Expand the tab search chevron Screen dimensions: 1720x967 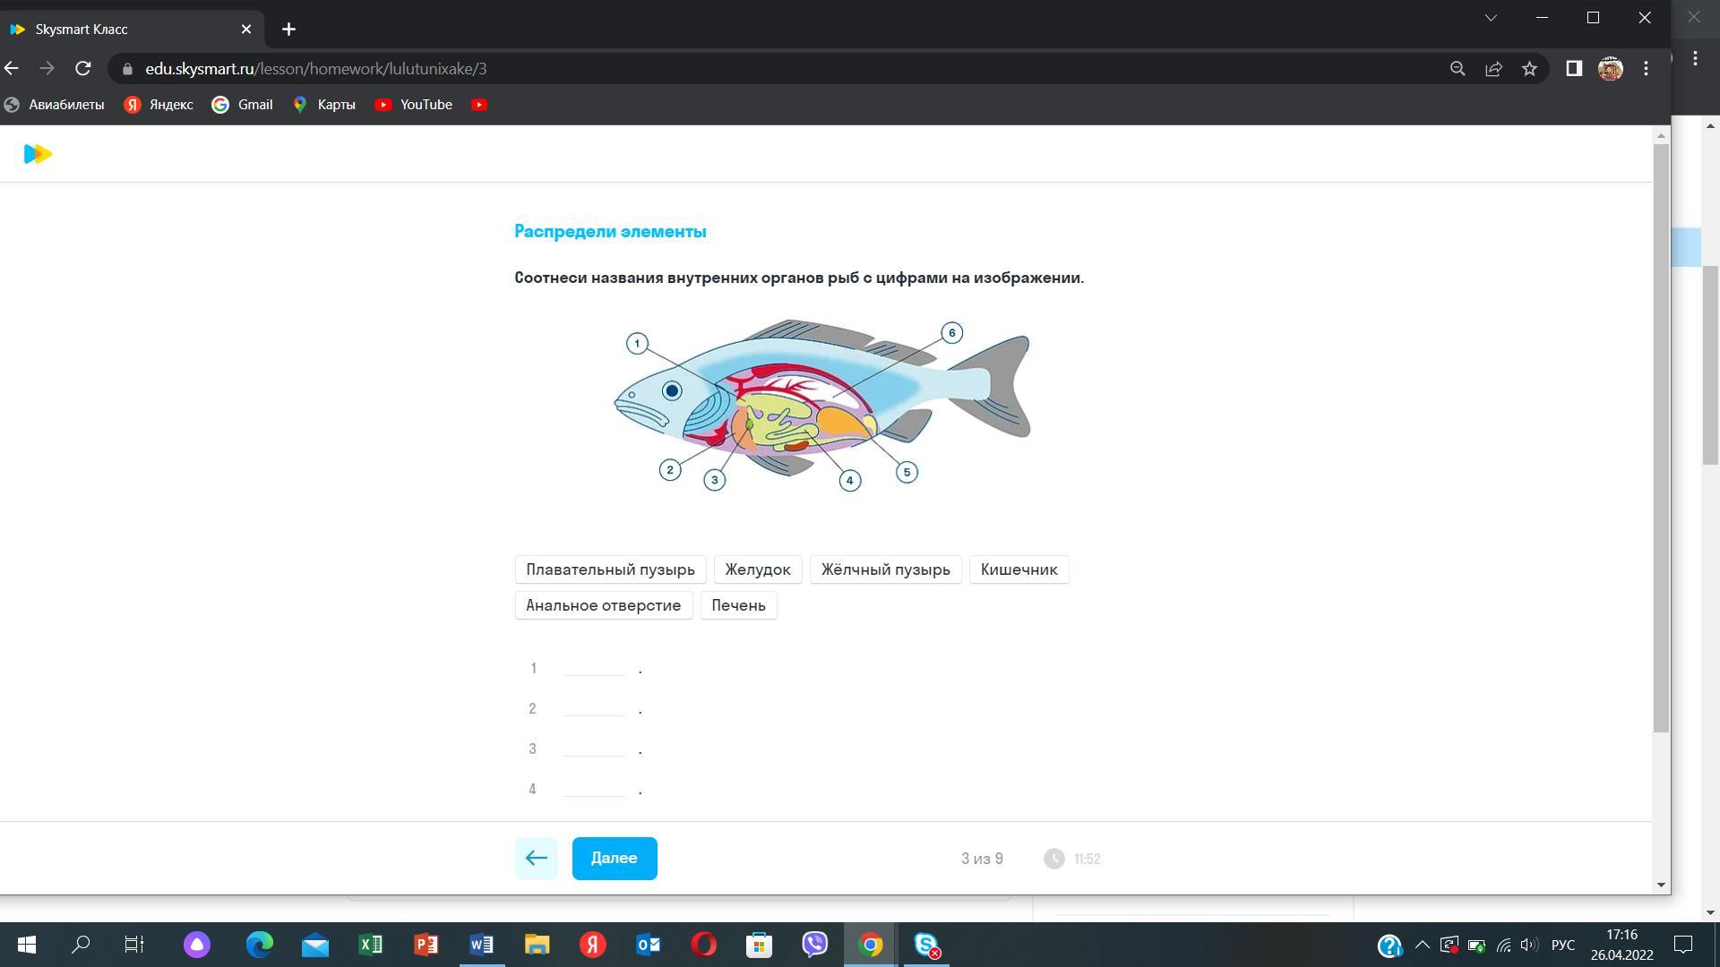[1491, 18]
